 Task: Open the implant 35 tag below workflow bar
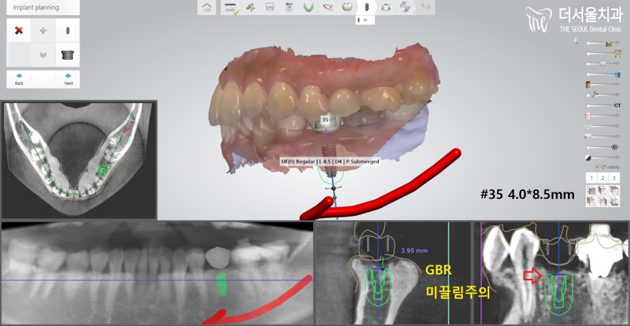(x=363, y=20)
